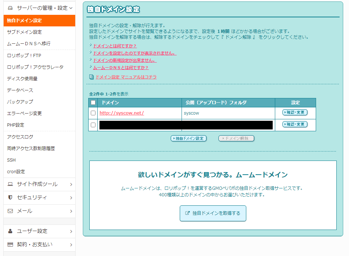
Task: Click the document icon beside ドメイン設定マニュアル
Action: pyautogui.click(x=91, y=77)
